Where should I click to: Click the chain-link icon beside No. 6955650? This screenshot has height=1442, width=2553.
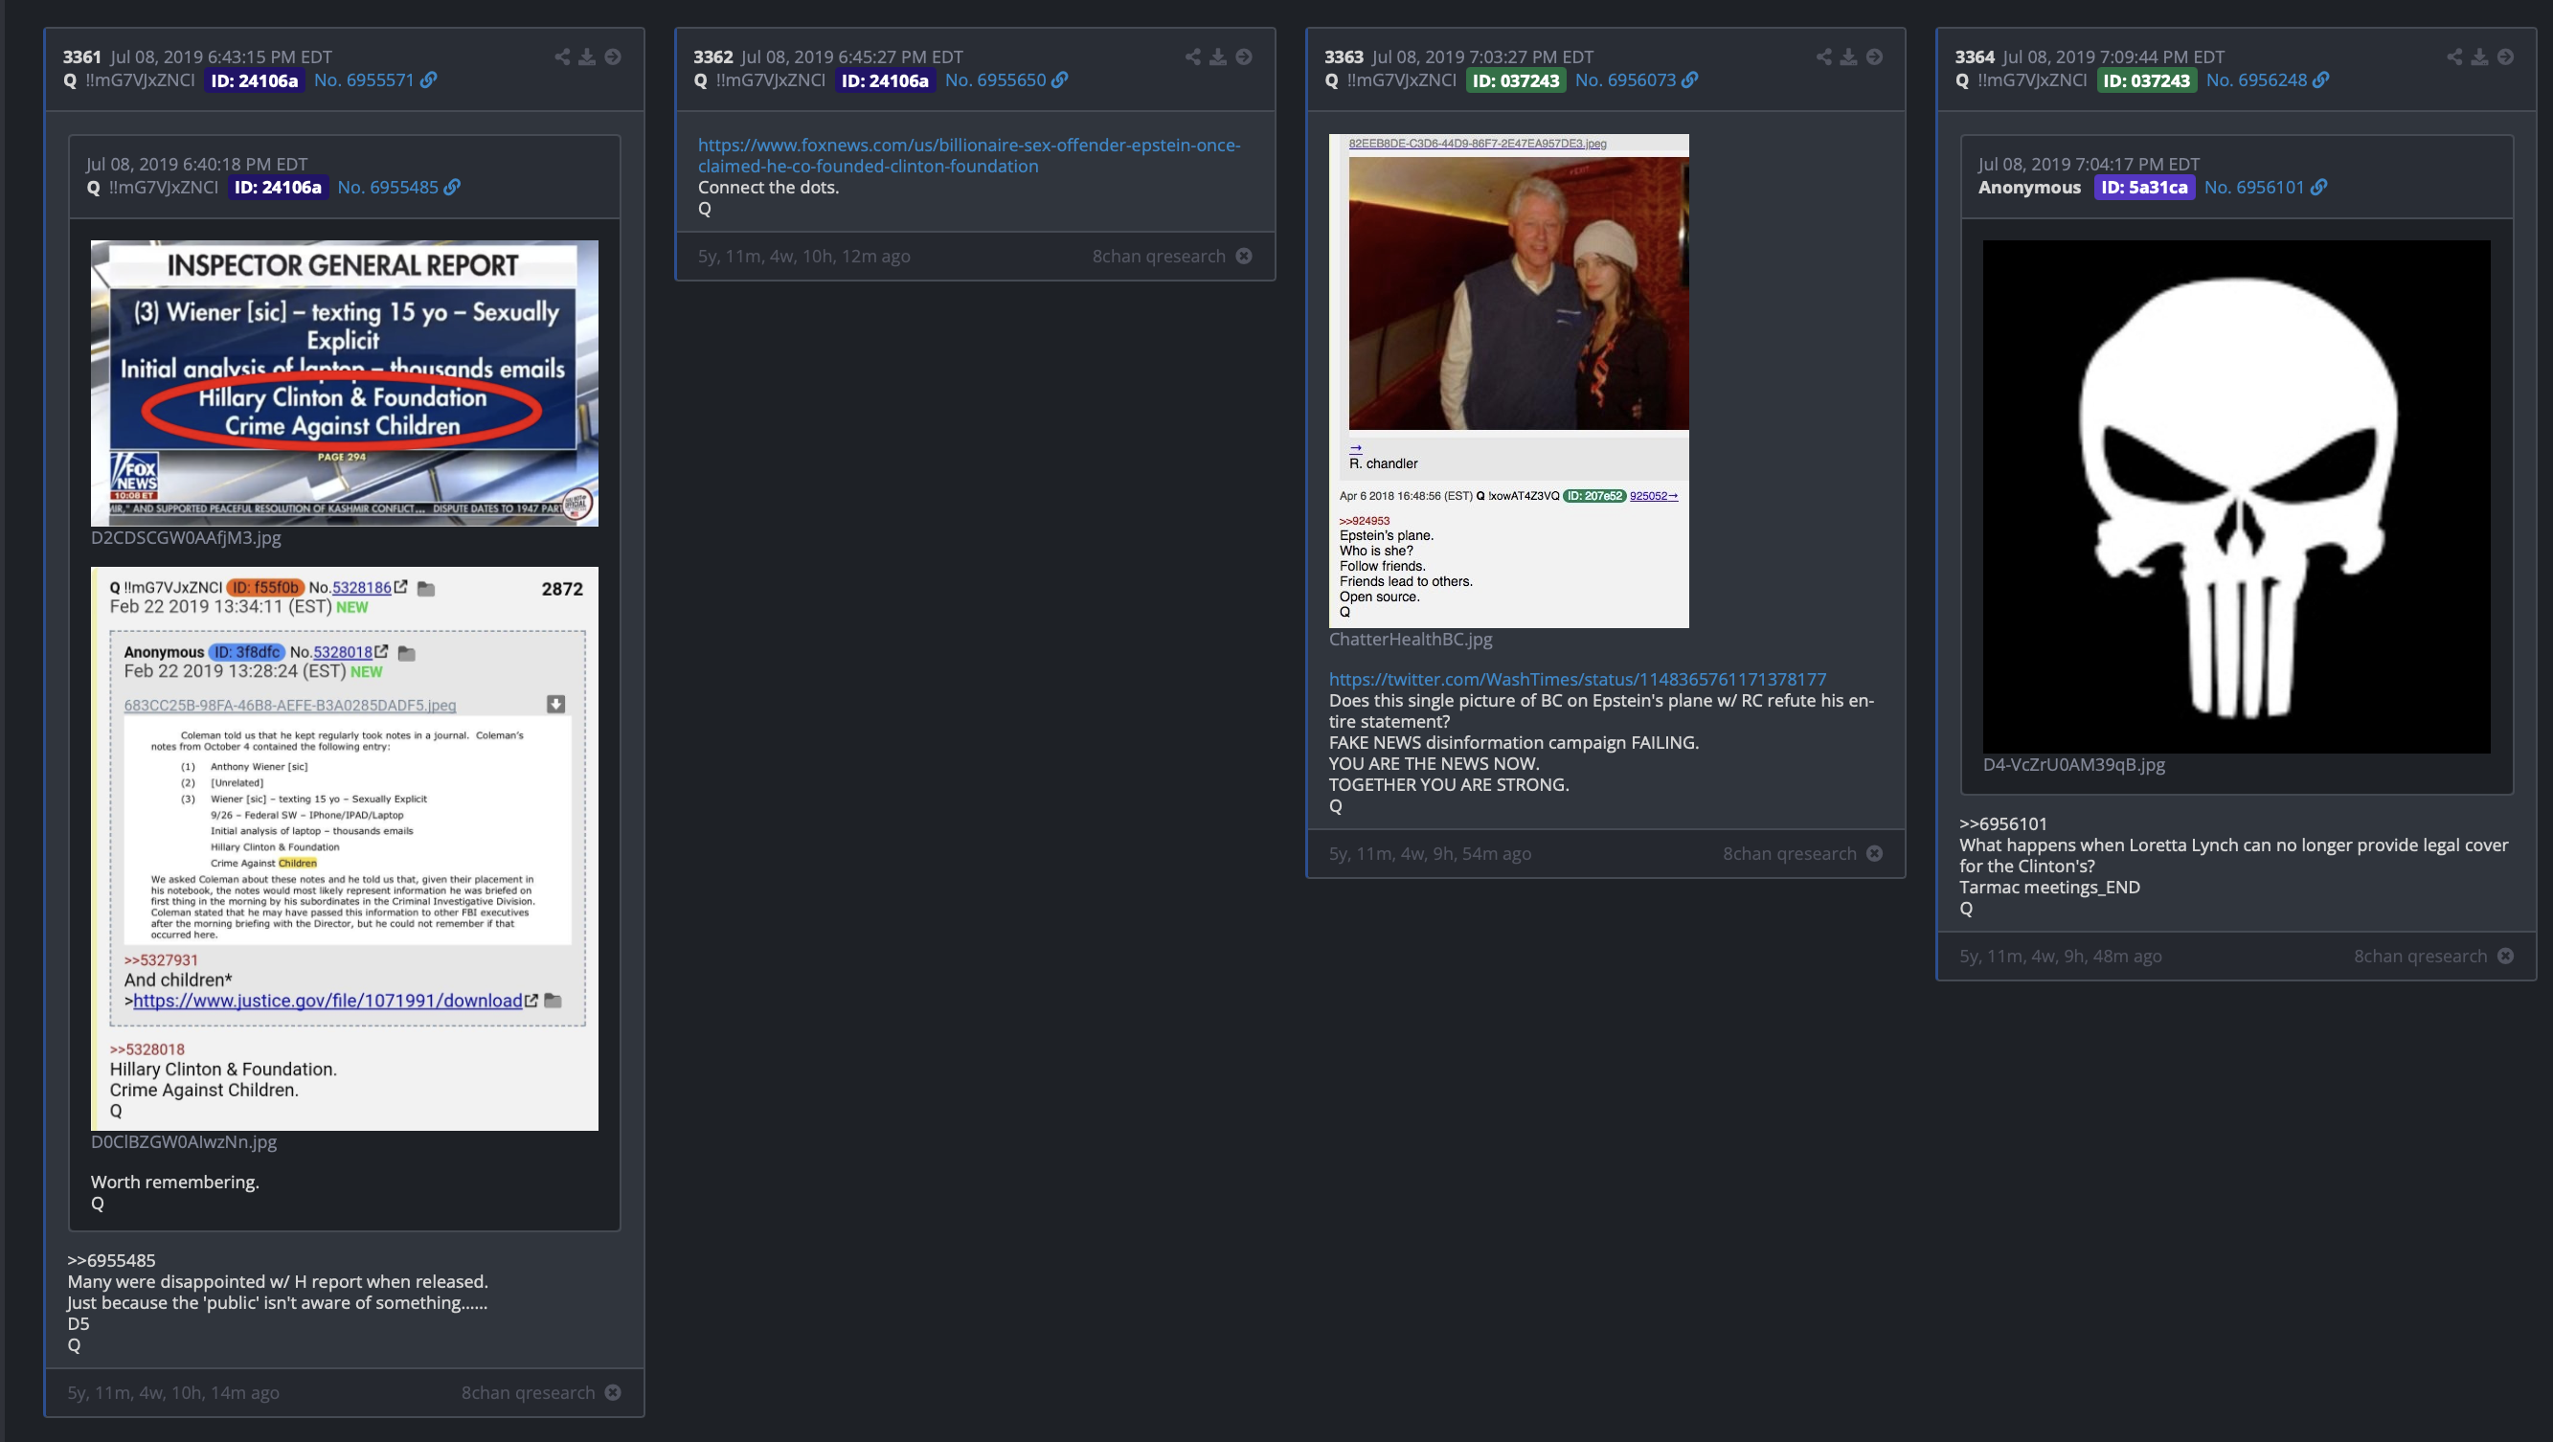1060,80
